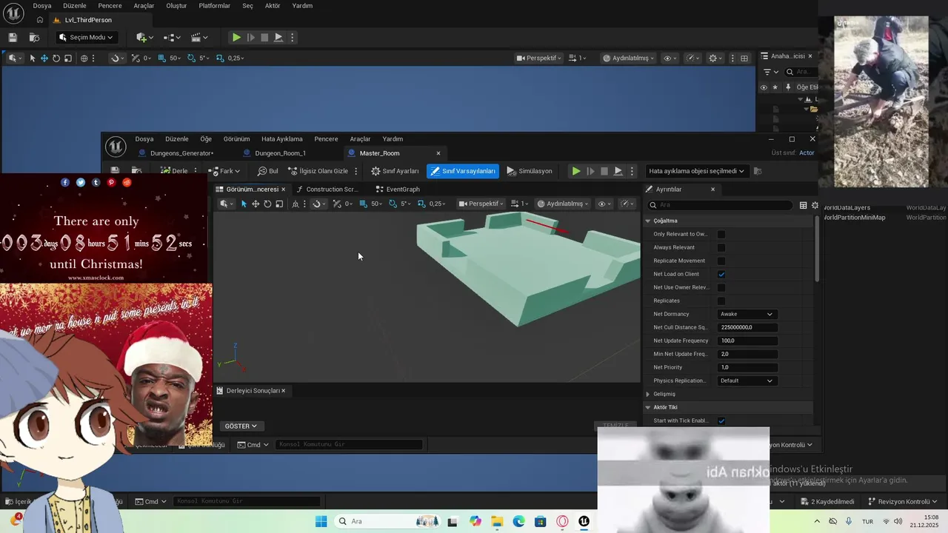Select the scale tool in the level viewport
Viewport: 948px width, 533px height.
[x=68, y=58]
